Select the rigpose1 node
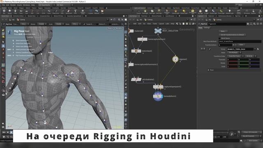The height and width of the screenshot is (148, 263). click(x=175, y=59)
